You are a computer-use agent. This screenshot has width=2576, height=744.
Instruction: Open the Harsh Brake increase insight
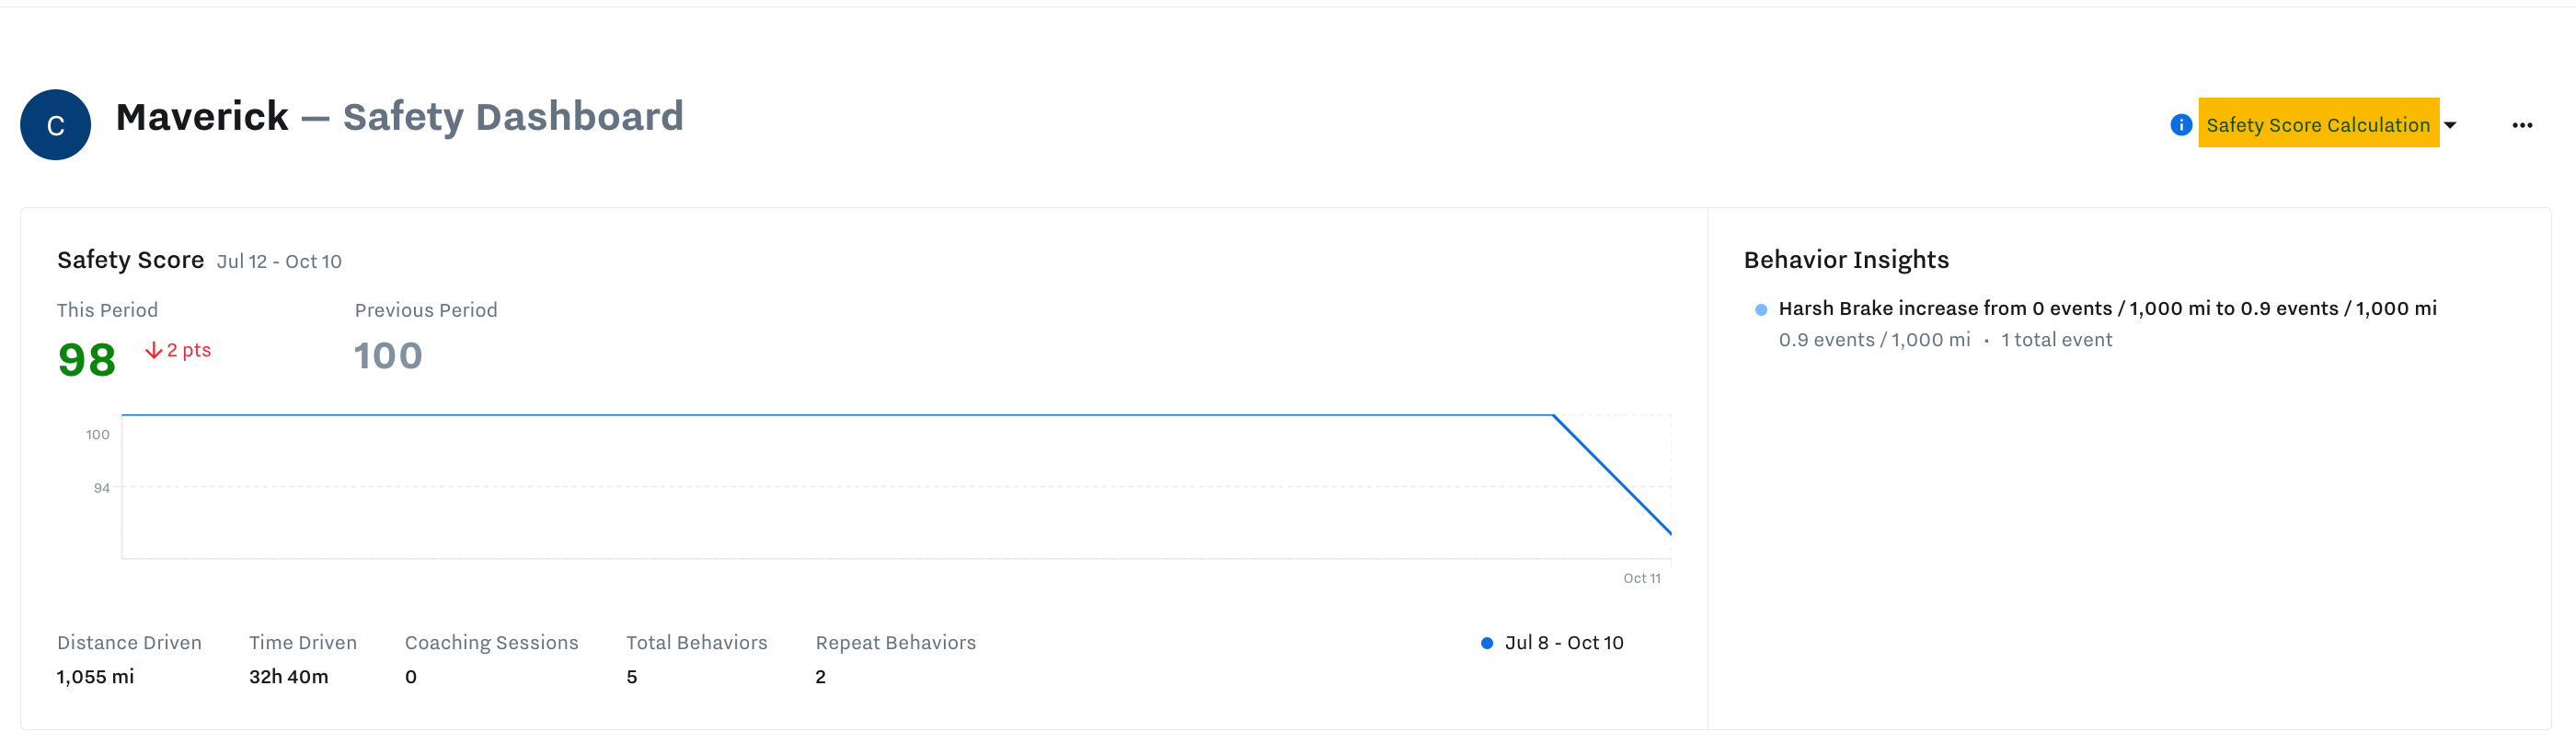[x=2106, y=308]
